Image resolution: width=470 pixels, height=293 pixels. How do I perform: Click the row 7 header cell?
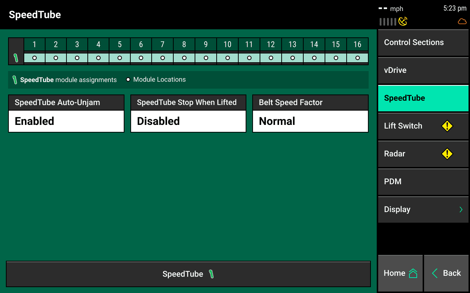[x=163, y=44]
